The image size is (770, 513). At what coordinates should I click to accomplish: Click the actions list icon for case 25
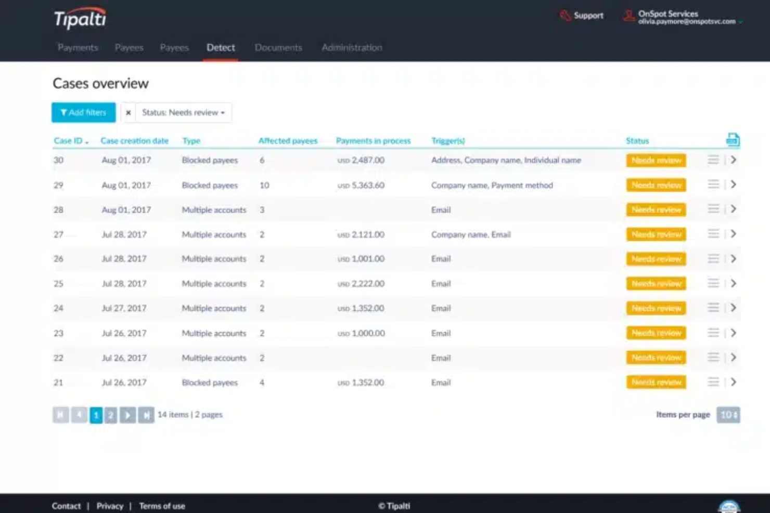[x=713, y=283]
